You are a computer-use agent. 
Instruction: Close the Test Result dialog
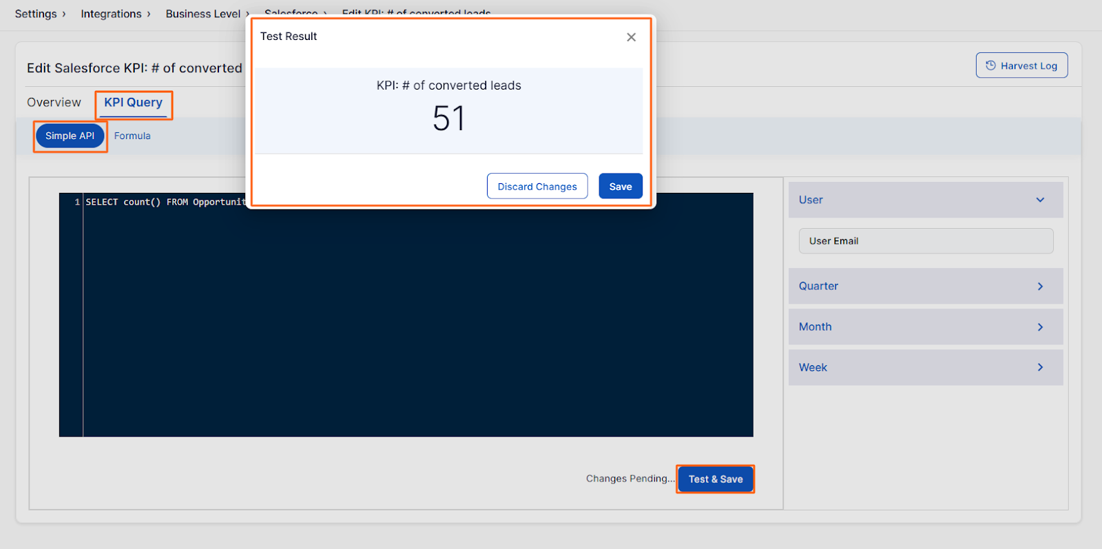click(x=631, y=37)
